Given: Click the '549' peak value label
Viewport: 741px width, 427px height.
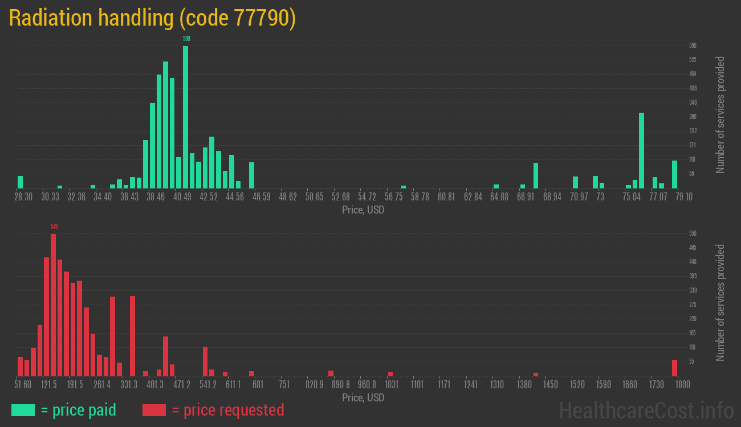Looking at the screenshot, I should tap(54, 227).
